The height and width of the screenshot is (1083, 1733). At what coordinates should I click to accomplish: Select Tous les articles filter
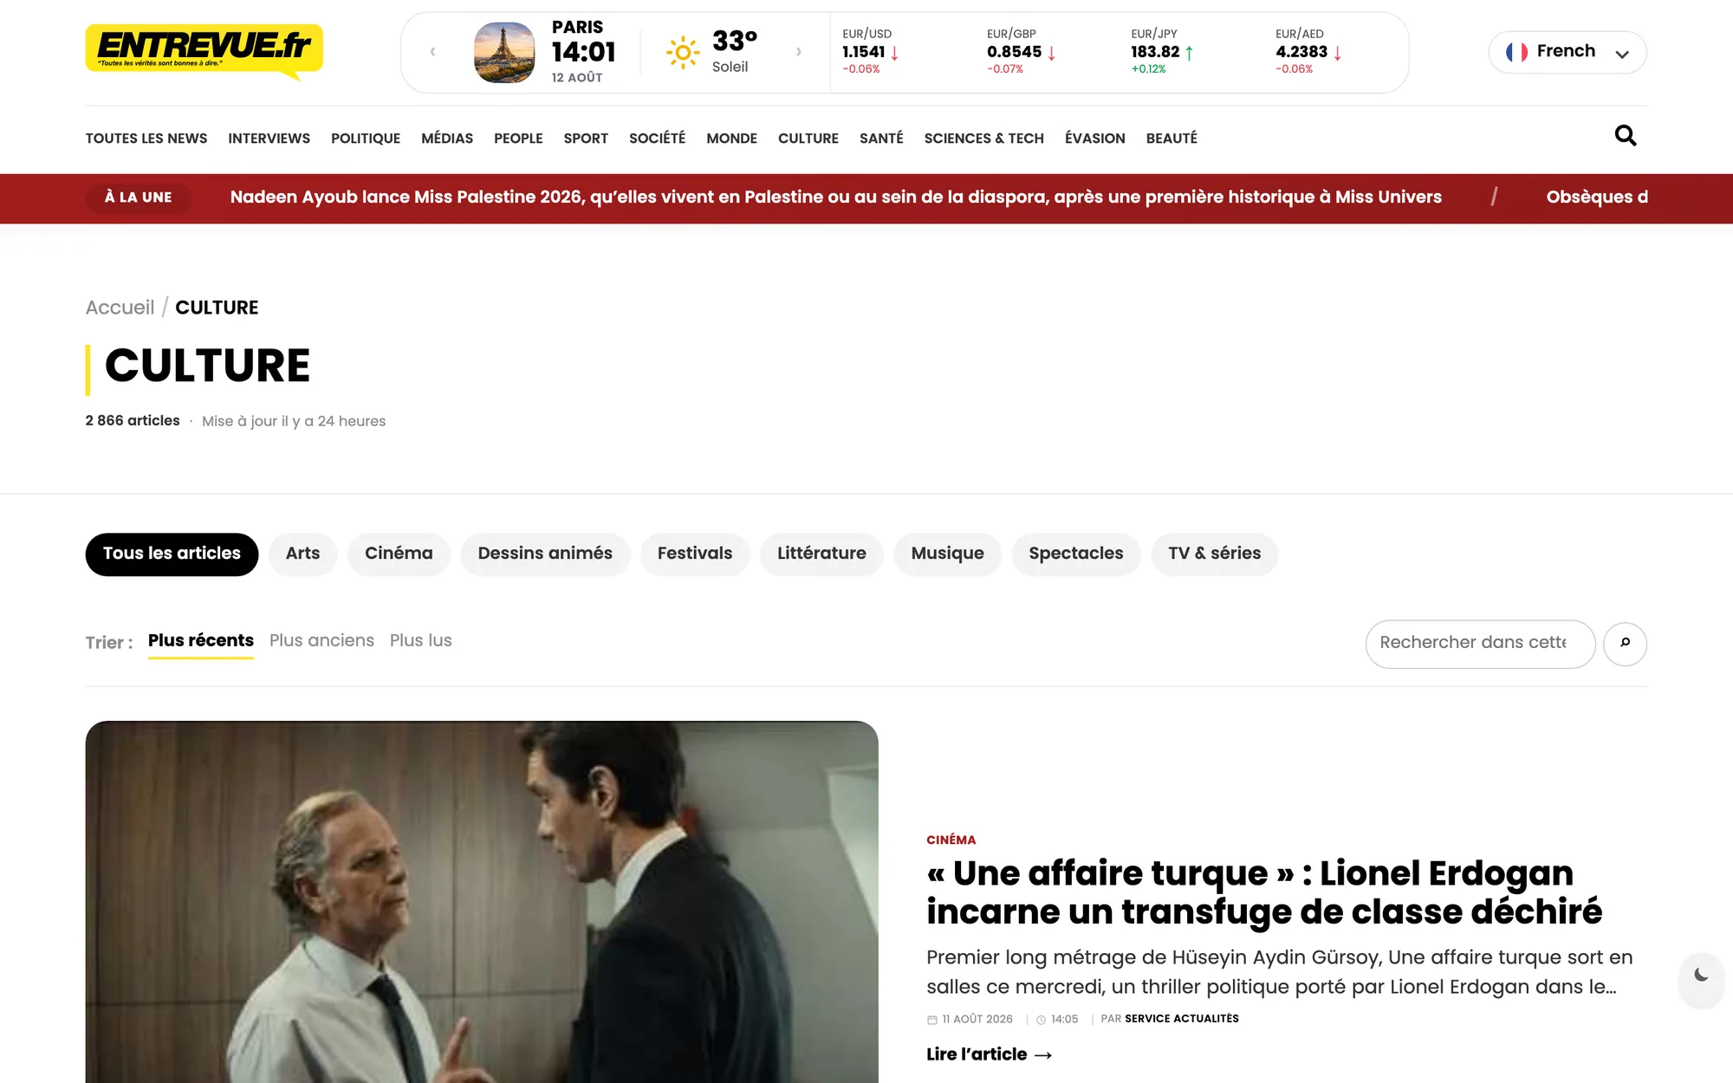[172, 554]
